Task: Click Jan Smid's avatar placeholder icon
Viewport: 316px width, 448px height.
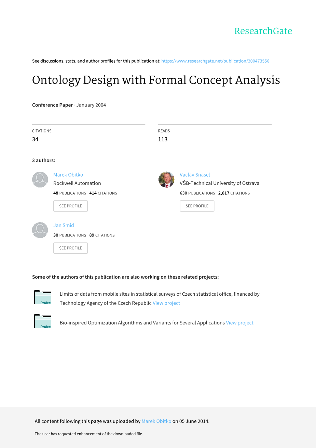Action: coord(40,230)
